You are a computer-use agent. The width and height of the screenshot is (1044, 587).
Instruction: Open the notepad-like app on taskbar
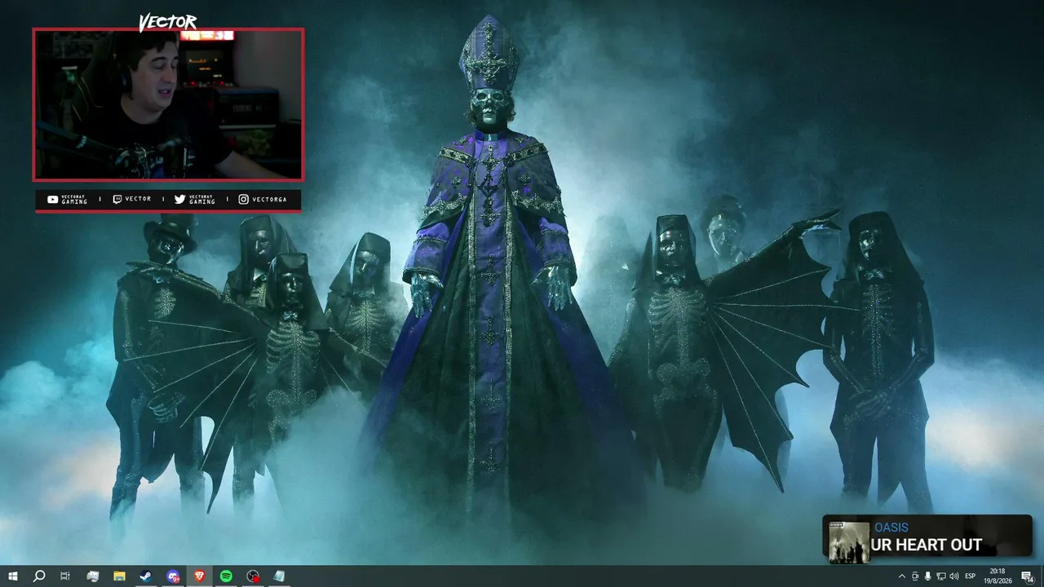280,576
